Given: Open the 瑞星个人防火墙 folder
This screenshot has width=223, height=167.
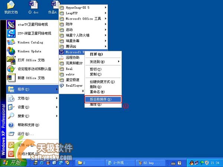Looking at the screenshot, I should pyautogui.click(x=83, y=35).
